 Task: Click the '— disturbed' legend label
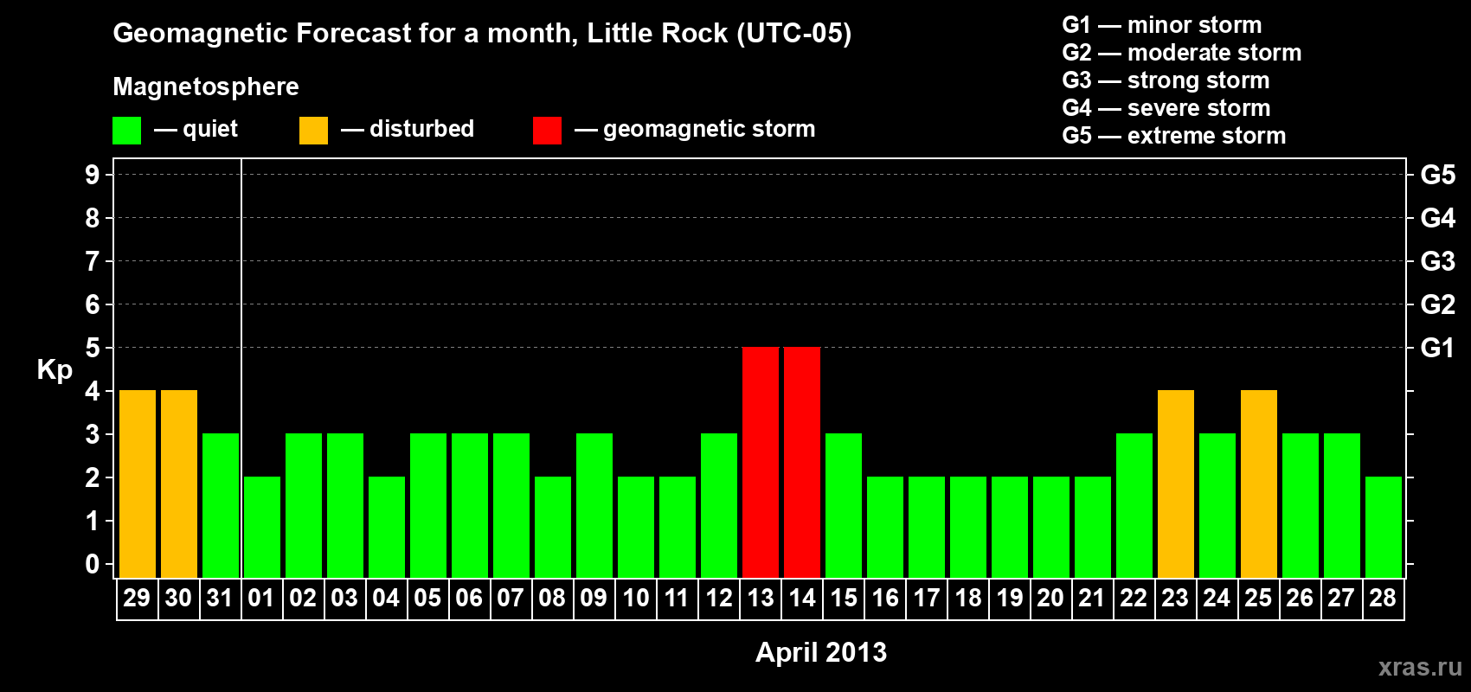(x=408, y=129)
